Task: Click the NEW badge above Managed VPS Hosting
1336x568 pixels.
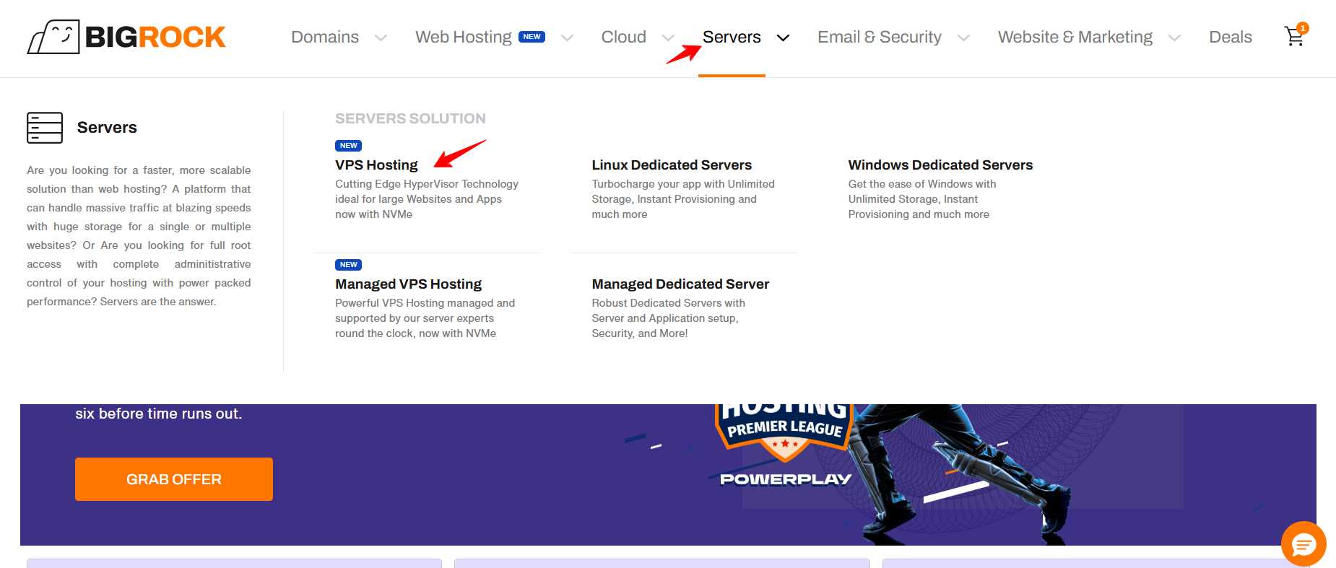Action: 348,265
